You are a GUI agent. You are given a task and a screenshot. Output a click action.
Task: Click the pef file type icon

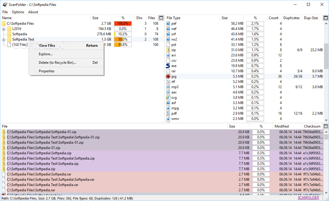168,24
